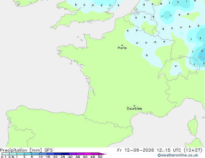Open the weatheronline.co.uk copyright link
The height and width of the screenshot is (158, 205).
(x=178, y=155)
